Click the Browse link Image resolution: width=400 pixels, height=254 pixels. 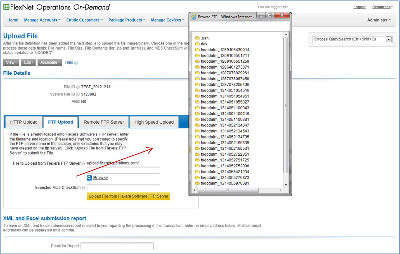(101, 178)
